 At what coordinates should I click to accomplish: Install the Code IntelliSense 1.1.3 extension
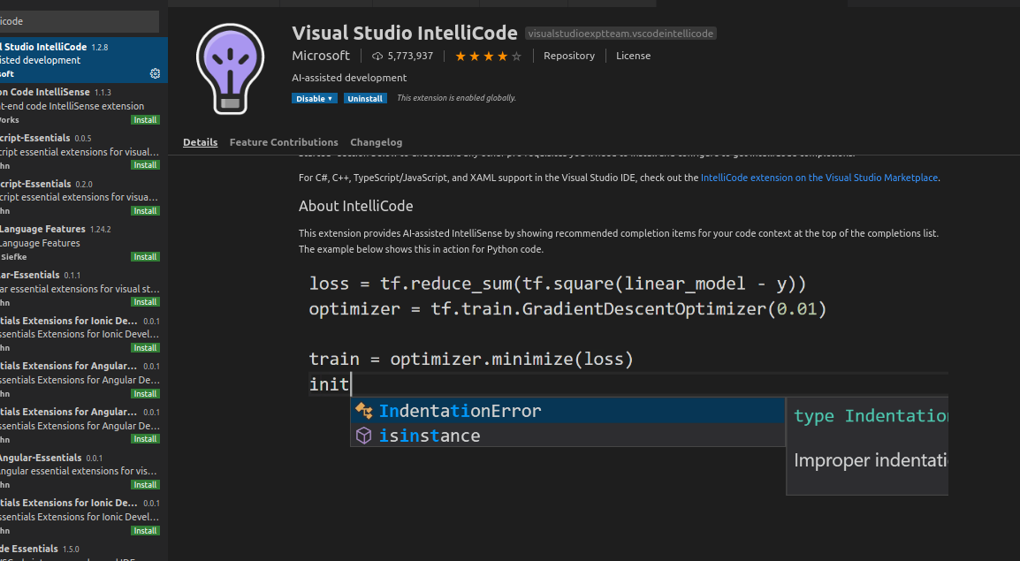pyautogui.click(x=145, y=119)
